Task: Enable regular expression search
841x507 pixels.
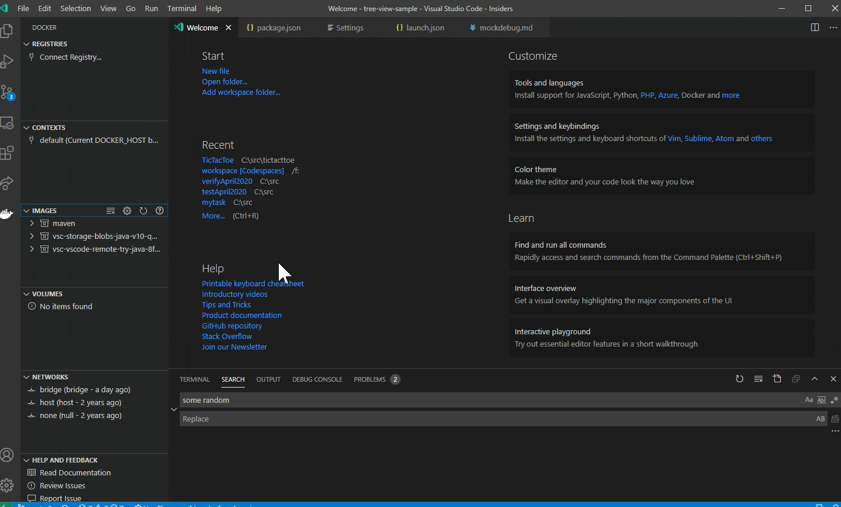Action: point(834,400)
